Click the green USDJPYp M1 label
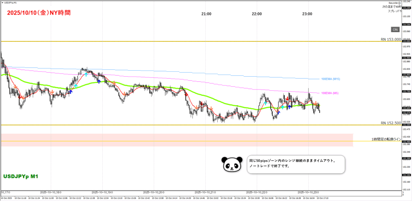This screenshot has height=201, width=412. (21, 176)
